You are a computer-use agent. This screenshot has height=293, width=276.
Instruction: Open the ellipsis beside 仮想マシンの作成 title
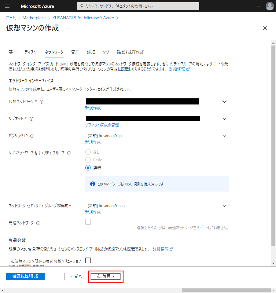tap(69, 28)
